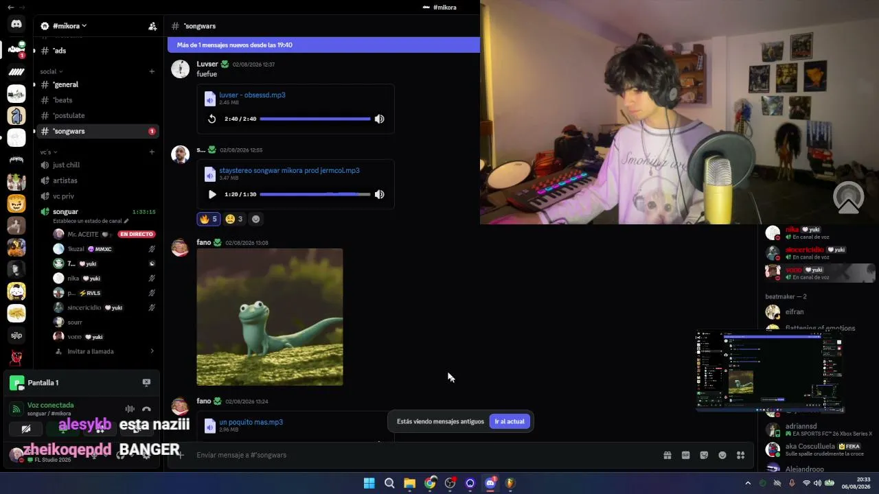This screenshot has width=879, height=494.
Task: Play staystereo songwar mikora prod jermcol.mp3
Action: [212, 194]
